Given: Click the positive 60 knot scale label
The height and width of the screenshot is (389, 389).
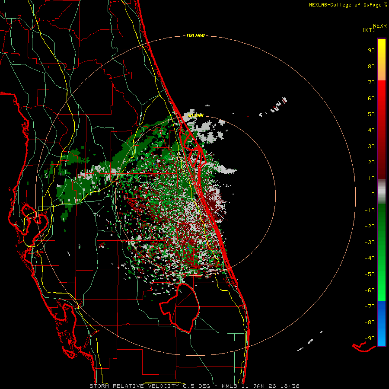Looking at the screenshot, I should (x=371, y=99).
